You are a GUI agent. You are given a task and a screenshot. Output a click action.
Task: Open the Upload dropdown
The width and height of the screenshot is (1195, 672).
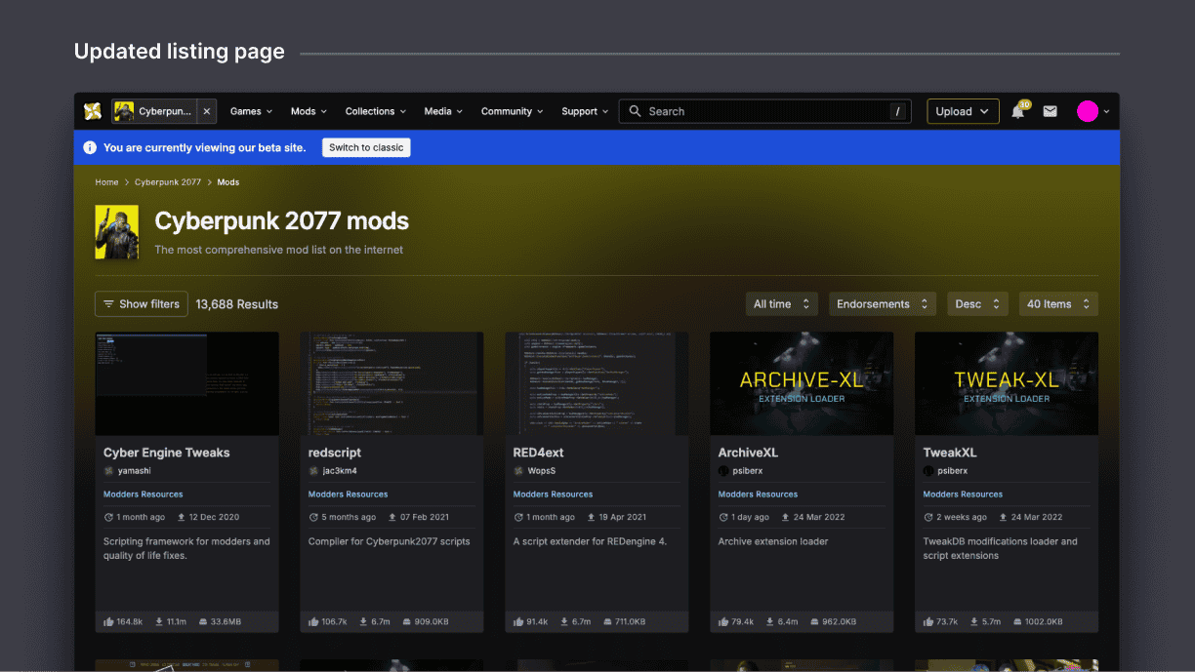(x=963, y=111)
